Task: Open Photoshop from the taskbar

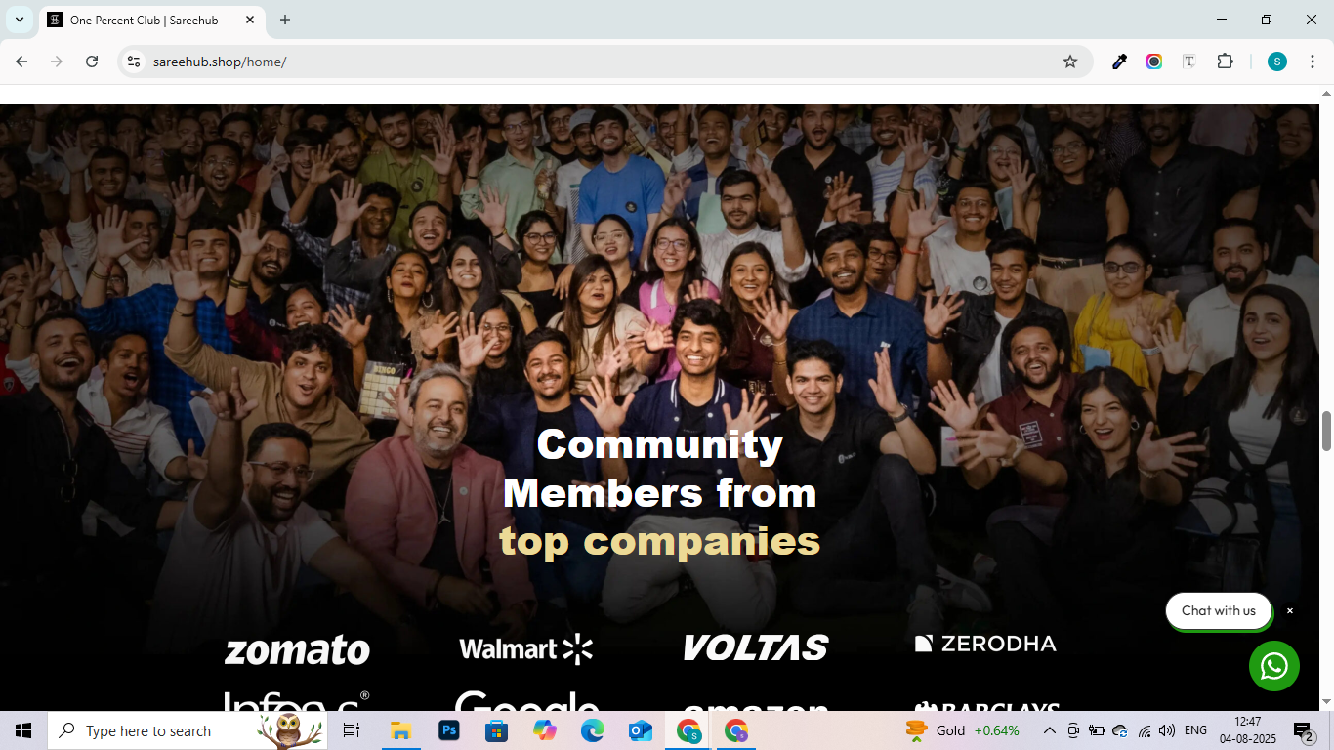Action: (449, 730)
